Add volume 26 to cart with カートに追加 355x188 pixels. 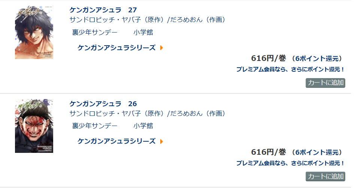(x=325, y=176)
